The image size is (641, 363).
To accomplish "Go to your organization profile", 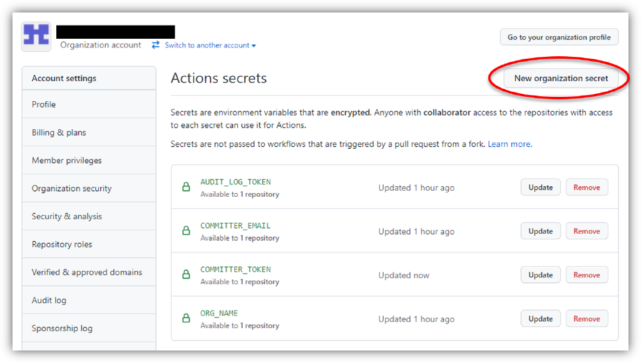I will click(x=558, y=37).
